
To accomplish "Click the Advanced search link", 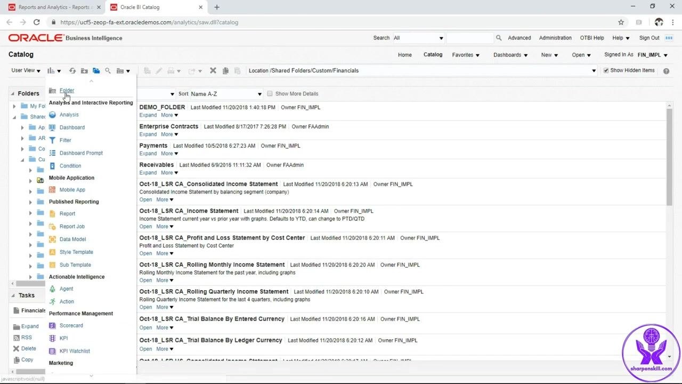I will pyautogui.click(x=519, y=38).
